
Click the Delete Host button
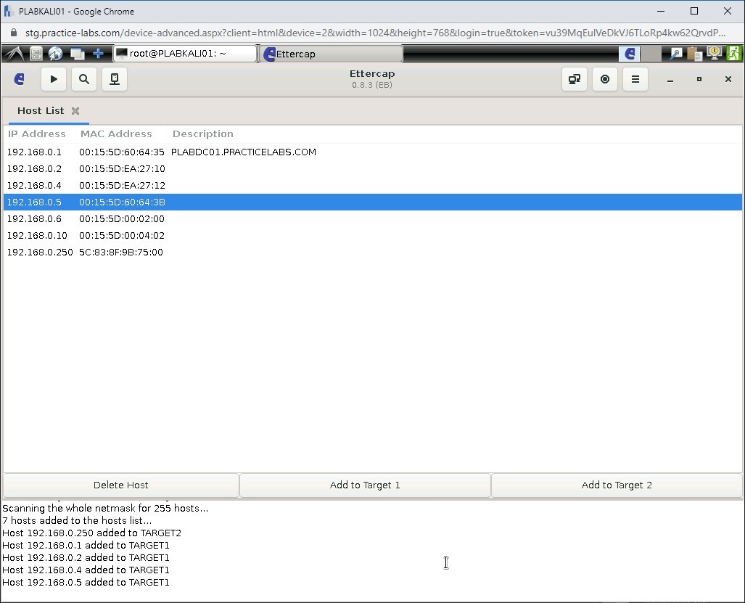point(120,485)
